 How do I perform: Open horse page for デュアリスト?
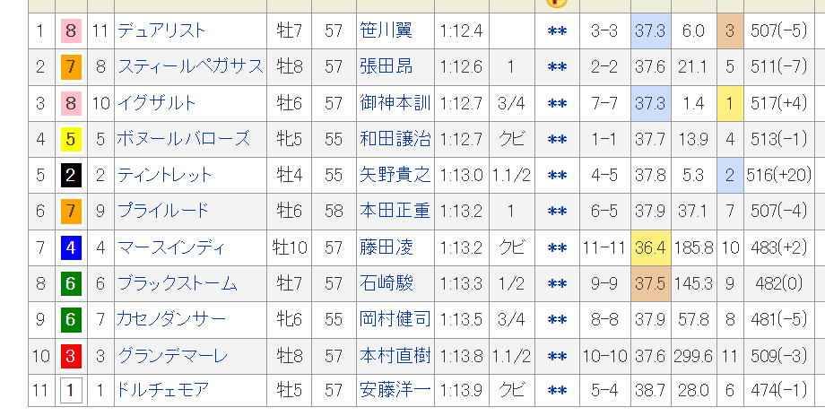click(161, 31)
